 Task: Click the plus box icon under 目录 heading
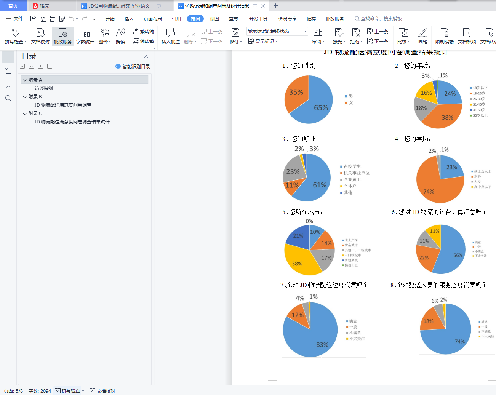click(40, 66)
